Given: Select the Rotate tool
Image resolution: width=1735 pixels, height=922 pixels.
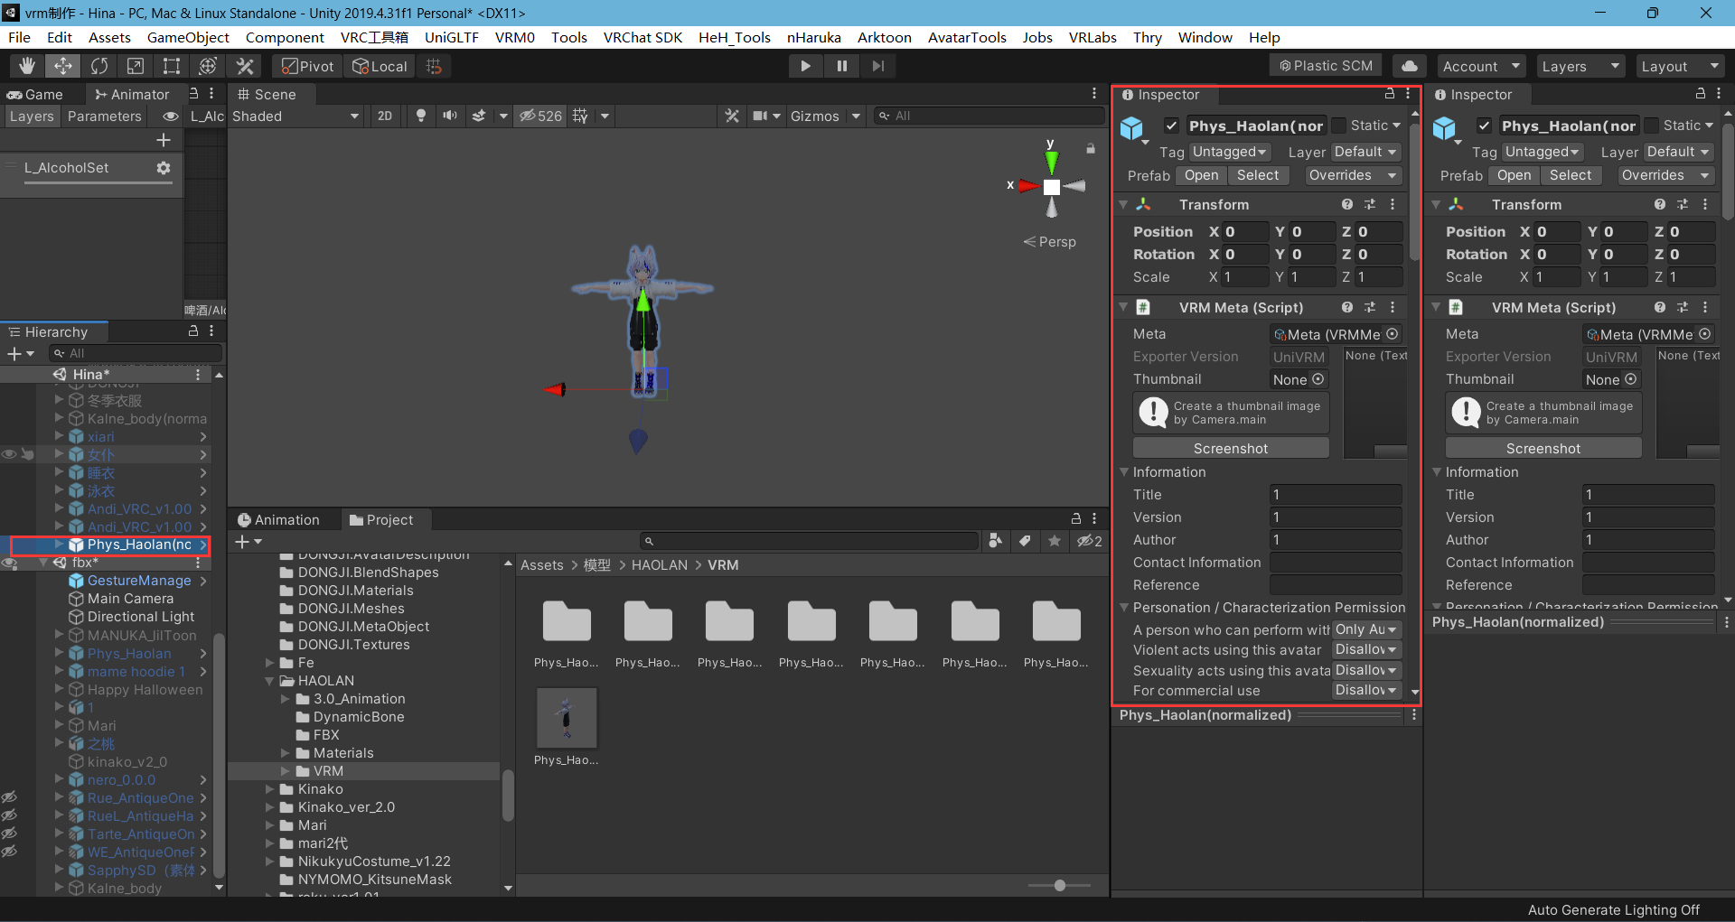Looking at the screenshot, I should (x=99, y=66).
